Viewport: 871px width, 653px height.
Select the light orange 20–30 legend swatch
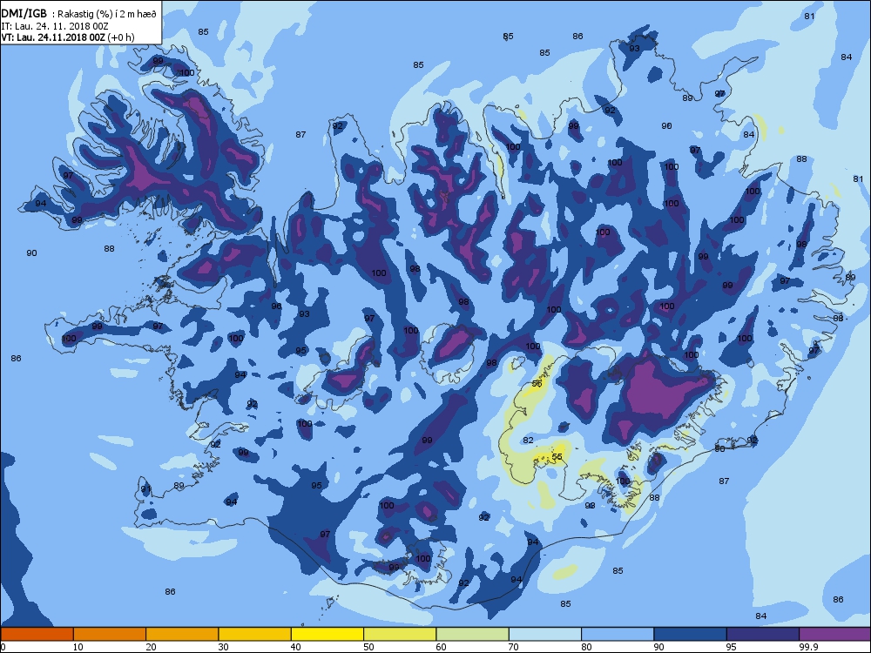tap(182, 634)
